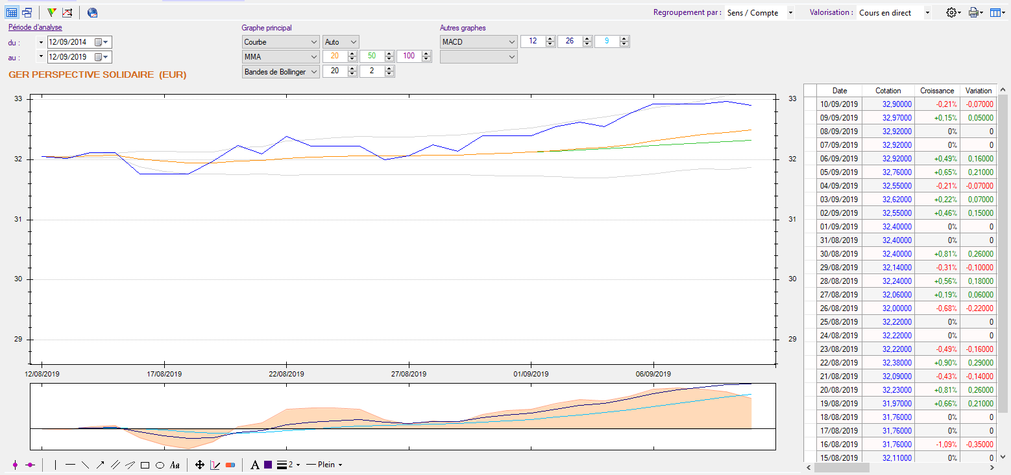Click the globe web chart icon
1011x475 pixels.
pos(92,12)
